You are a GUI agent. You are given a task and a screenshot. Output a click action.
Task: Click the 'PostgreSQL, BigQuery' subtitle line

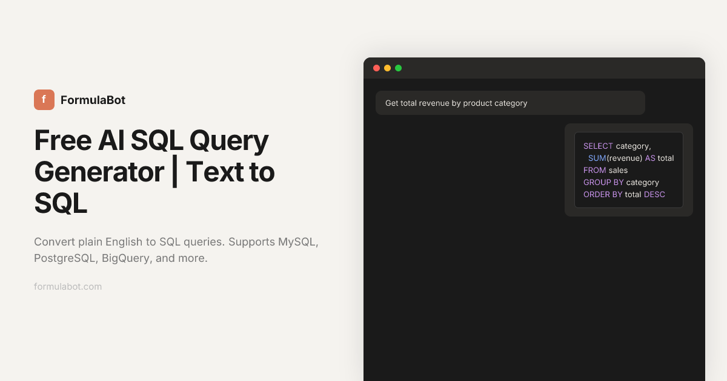tap(121, 258)
